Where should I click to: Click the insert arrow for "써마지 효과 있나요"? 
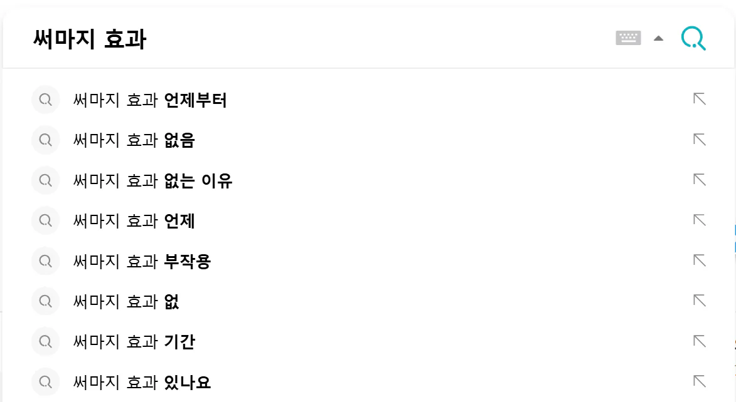coord(698,382)
